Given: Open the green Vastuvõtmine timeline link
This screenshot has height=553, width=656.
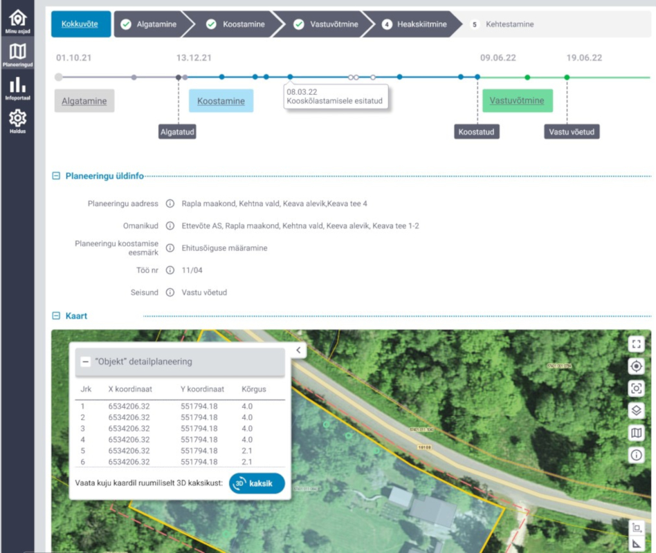Looking at the screenshot, I should pos(517,101).
